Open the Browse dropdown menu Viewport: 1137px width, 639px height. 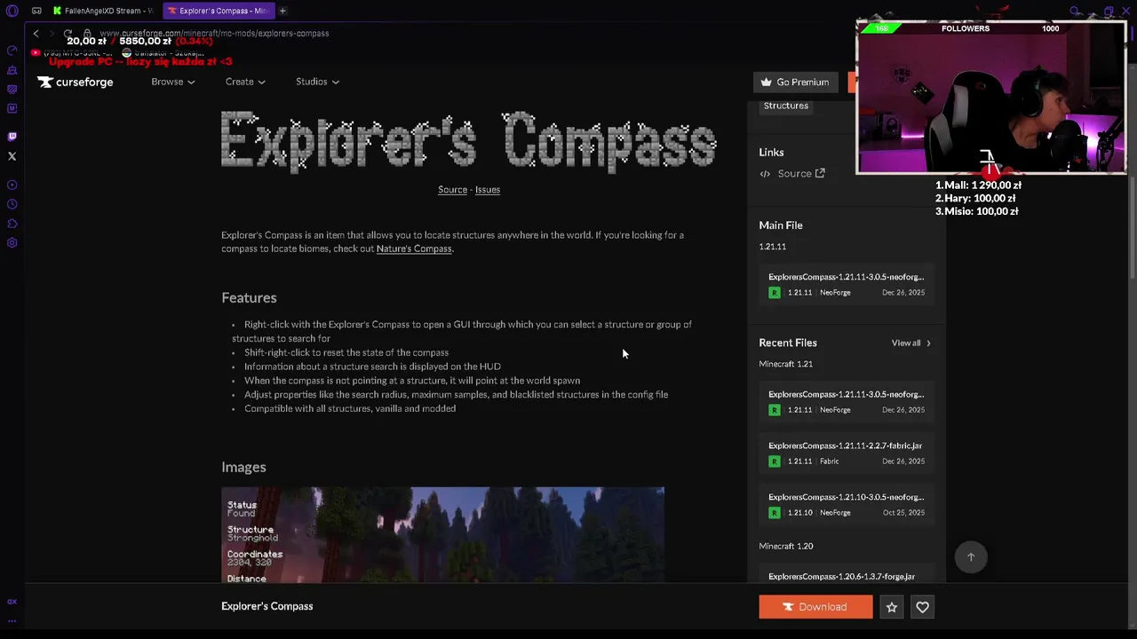(172, 82)
